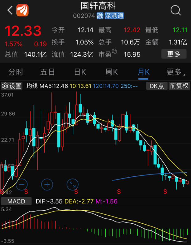191x245 pixels.
Task: Toggle the DK点 signal indicator
Action: [x=156, y=86]
